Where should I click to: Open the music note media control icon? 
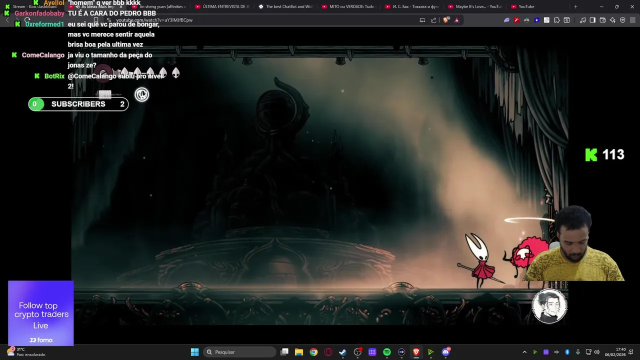[582, 20]
